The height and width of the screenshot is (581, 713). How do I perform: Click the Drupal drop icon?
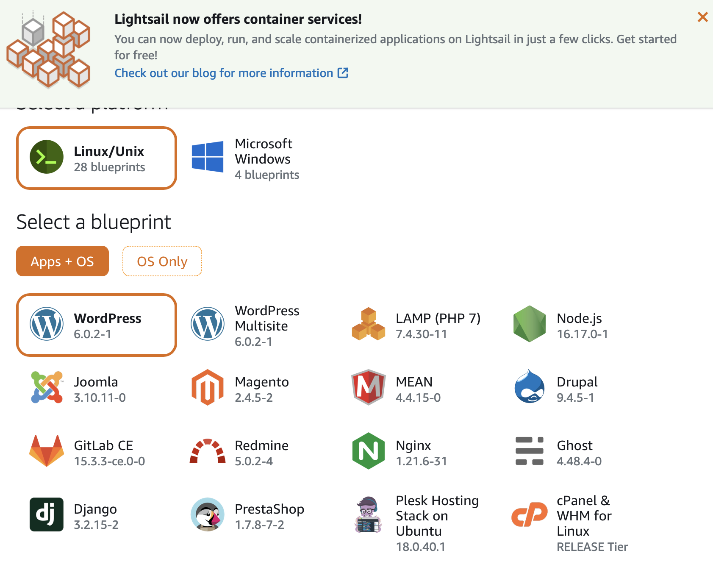click(x=530, y=386)
